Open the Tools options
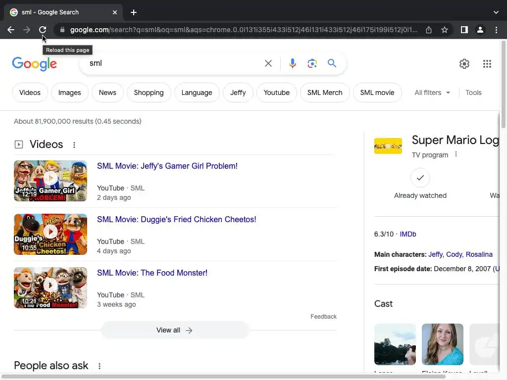507x380 pixels. point(473,93)
